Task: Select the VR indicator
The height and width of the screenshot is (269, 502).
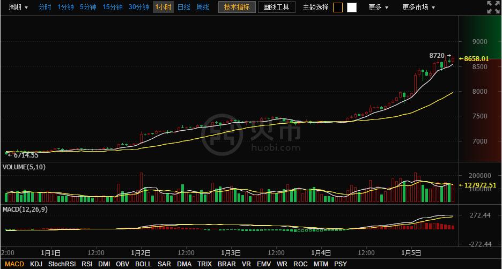Action: tap(246, 264)
